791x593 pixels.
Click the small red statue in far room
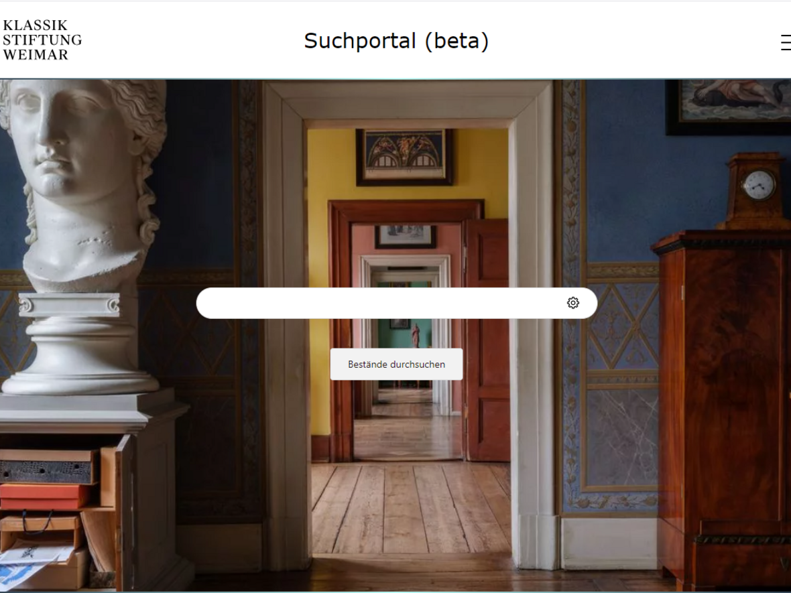tap(416, 335)
